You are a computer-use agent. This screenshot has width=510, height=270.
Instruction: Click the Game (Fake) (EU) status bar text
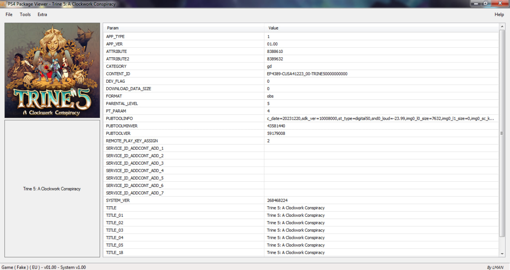click(x=43, y=267)
